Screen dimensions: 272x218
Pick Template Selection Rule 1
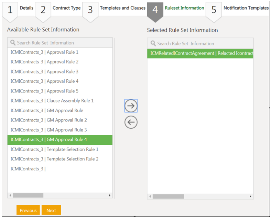click(x=54, y=149)
